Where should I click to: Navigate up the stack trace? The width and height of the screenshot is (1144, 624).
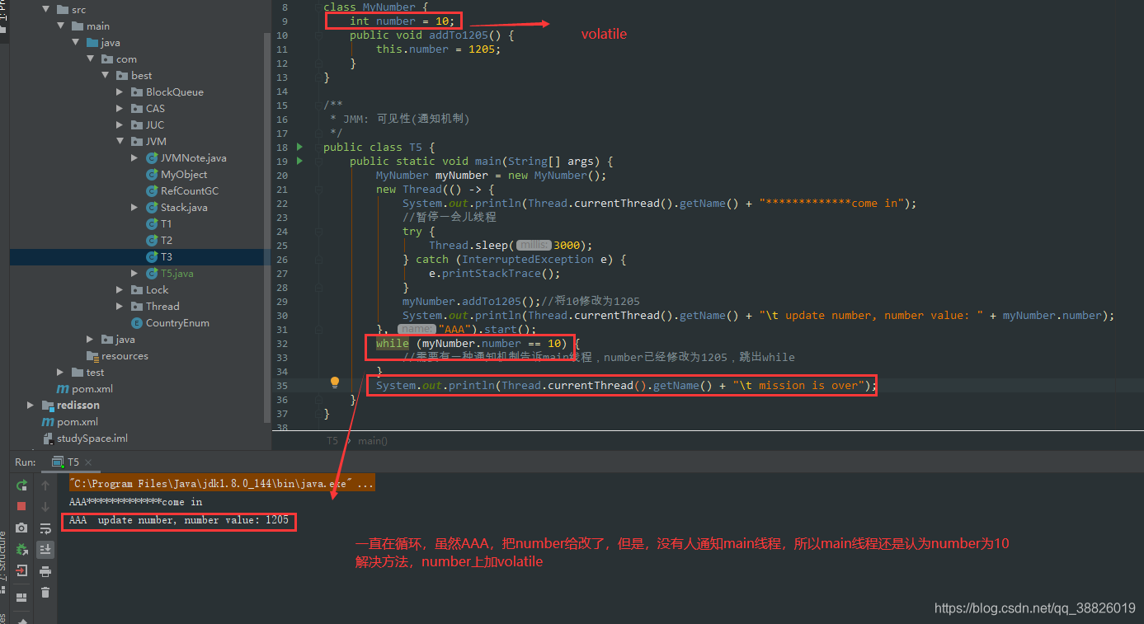click(45, 486)
